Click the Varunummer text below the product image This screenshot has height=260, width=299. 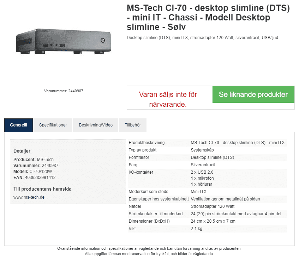click(64, 91)
